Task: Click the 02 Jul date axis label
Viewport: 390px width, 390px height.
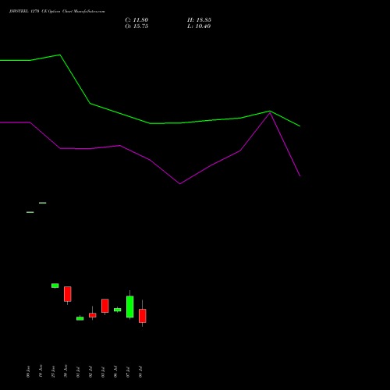Action: (90, 372)
